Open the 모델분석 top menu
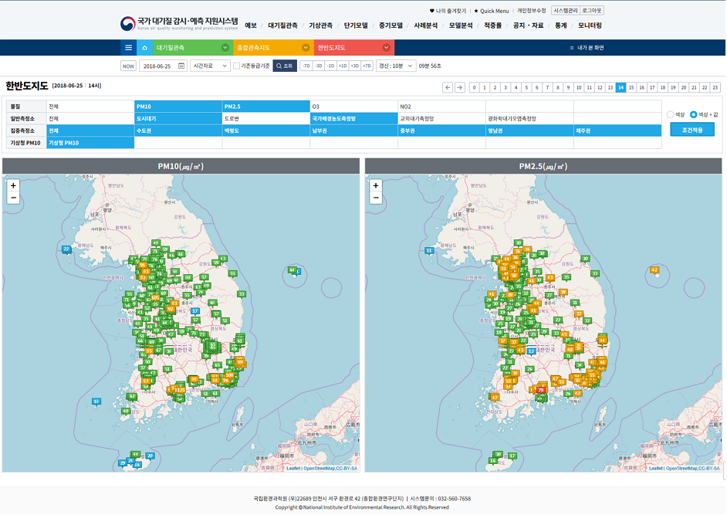Image resolution: width=727 pixels, height=515 pixels. (x=461, y=25)
